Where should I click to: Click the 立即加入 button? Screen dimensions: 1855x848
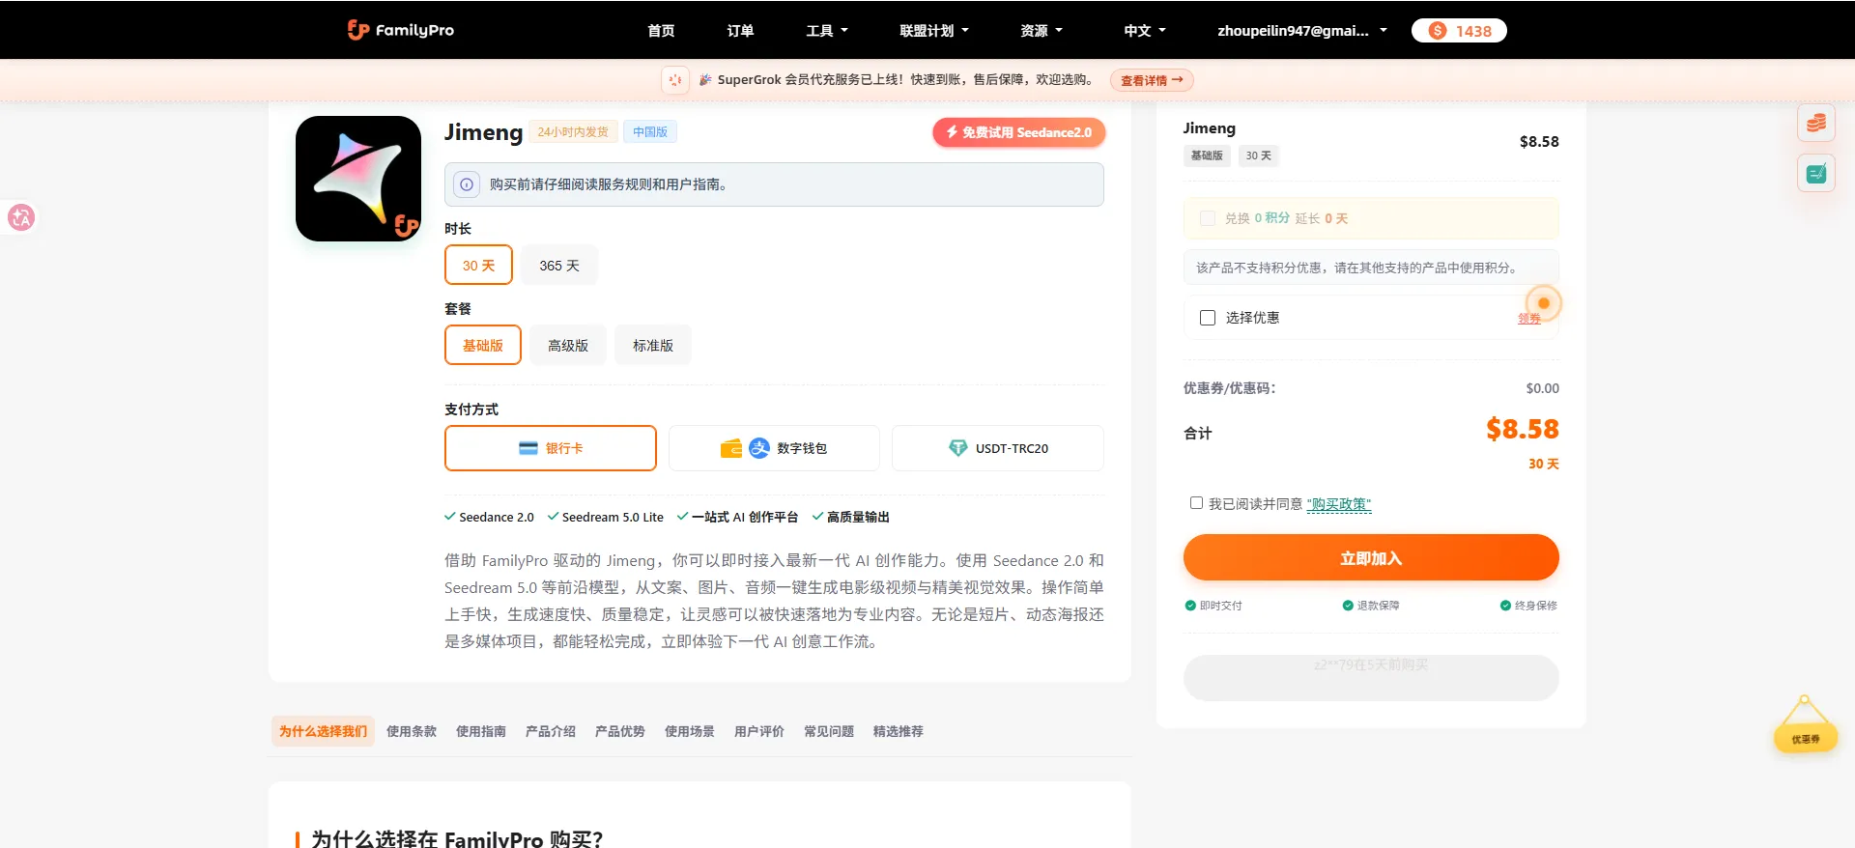(x=1371, y=557)
